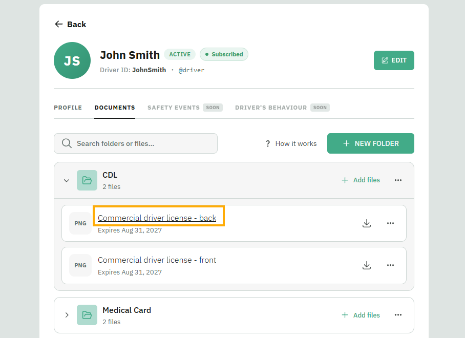The height and width of the screenshot is (338, 465).
Task: Open more options for CDL folder
Action: tap(398, 180)
